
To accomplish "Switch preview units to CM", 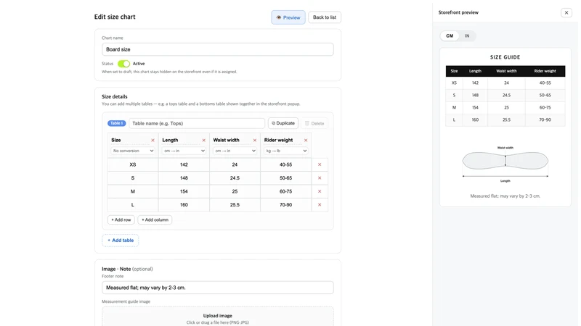I will coord(450,35).
